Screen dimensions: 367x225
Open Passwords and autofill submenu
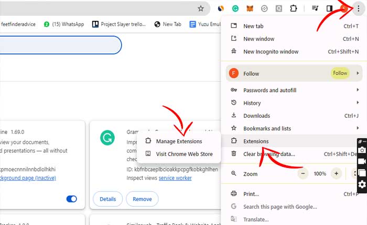pos(294,90)
